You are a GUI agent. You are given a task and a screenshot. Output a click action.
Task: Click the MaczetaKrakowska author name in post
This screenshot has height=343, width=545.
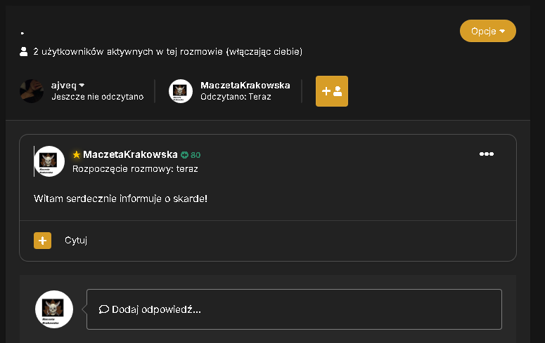click(x=130, y=154)
